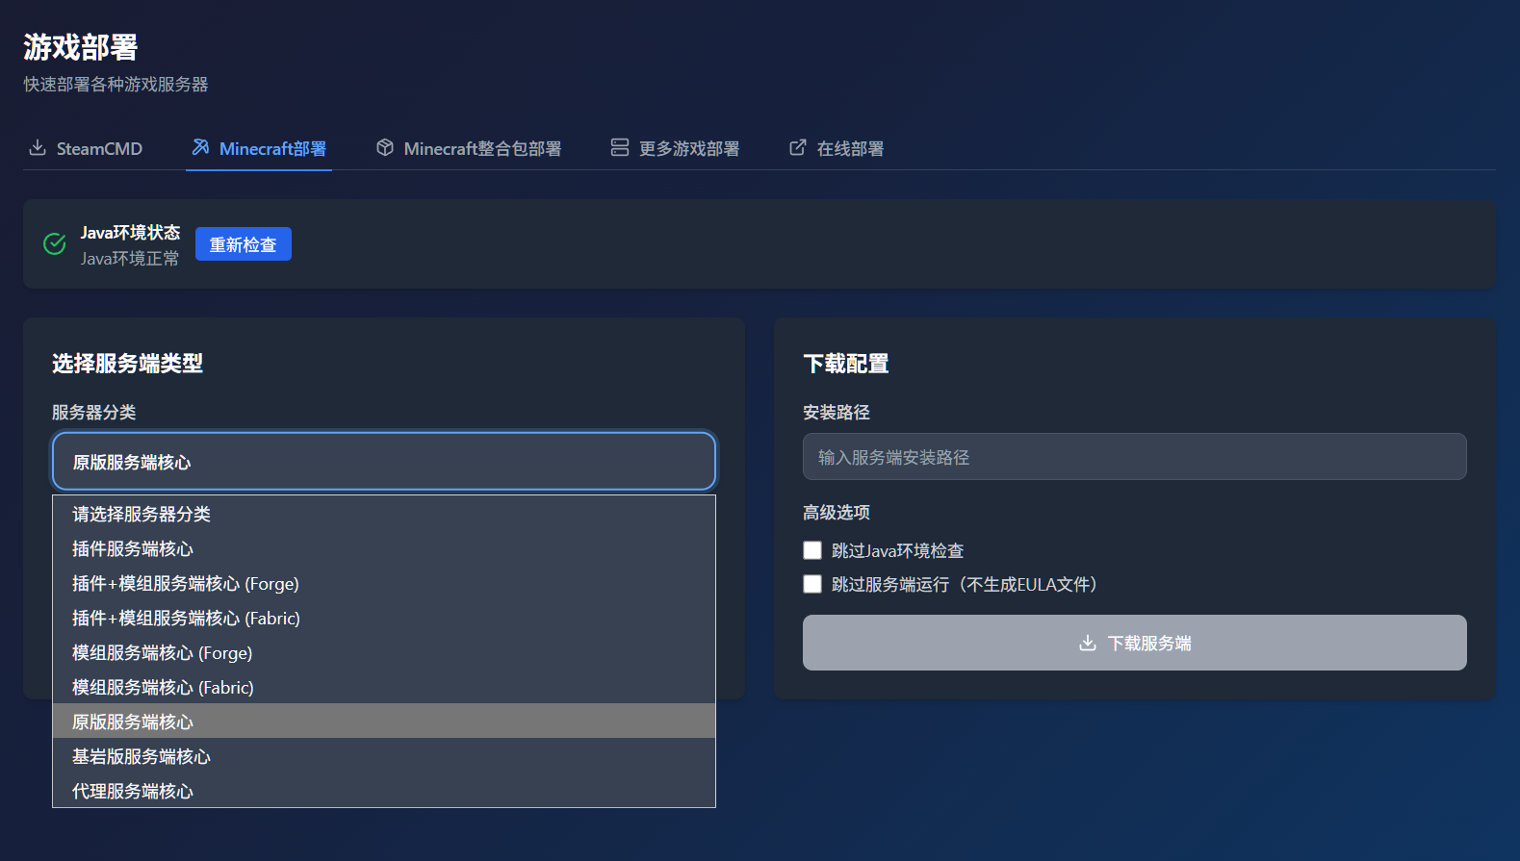The height and width of the screenshot is (861, 1520).
Task: Open the SteamCMD tab
Action: tap(86, 148)
